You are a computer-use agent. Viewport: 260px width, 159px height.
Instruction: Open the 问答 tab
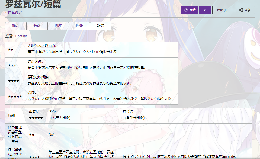pyautogui.click(x=79, y=26)
